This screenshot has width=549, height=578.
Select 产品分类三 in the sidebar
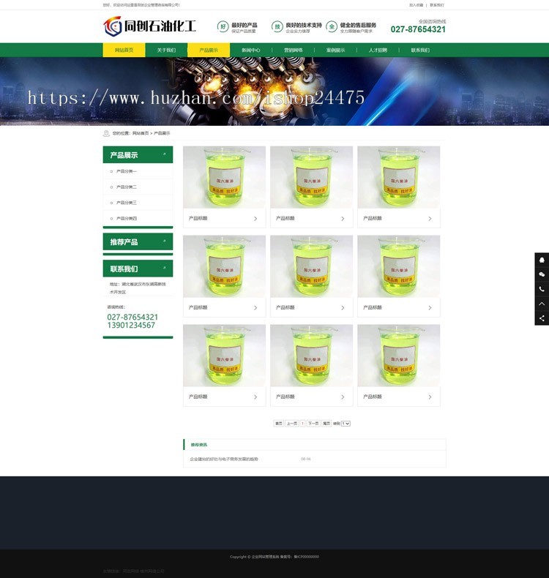(x=127, y=203)
